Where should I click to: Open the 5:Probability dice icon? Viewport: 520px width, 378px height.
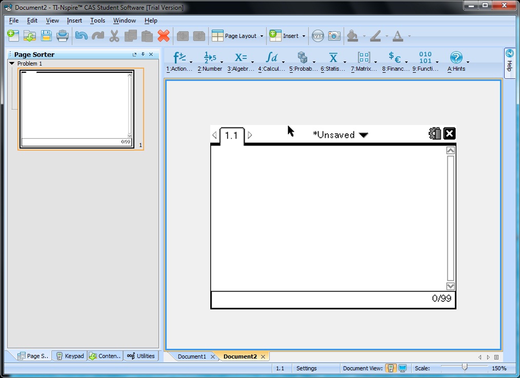point(303,58)
